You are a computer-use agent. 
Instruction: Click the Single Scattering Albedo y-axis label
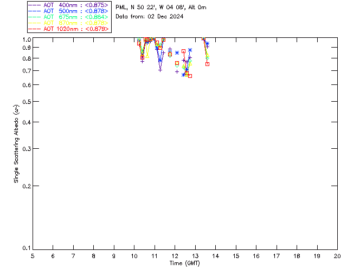[x=16, y=143]
